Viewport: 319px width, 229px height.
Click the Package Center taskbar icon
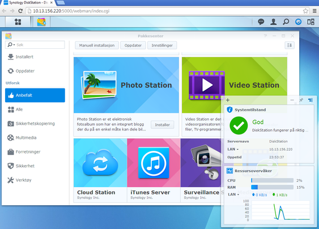pos(41,22)
